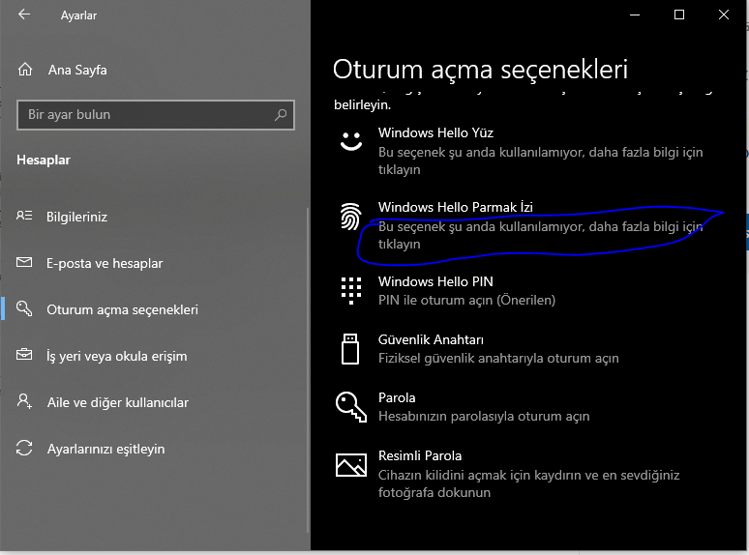Click the Parola key icon
Image resolution: width=749 pixels, height=555 pixels.
pos(351,407)
